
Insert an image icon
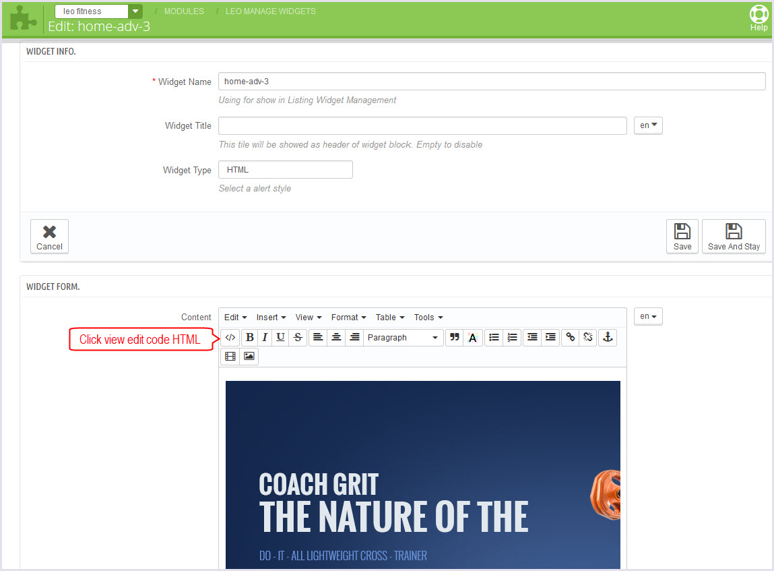pos(249,356)
